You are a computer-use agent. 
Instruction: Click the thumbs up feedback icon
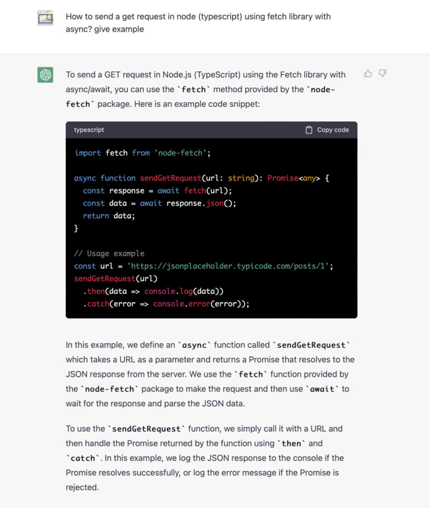click(x=368, y=73)
